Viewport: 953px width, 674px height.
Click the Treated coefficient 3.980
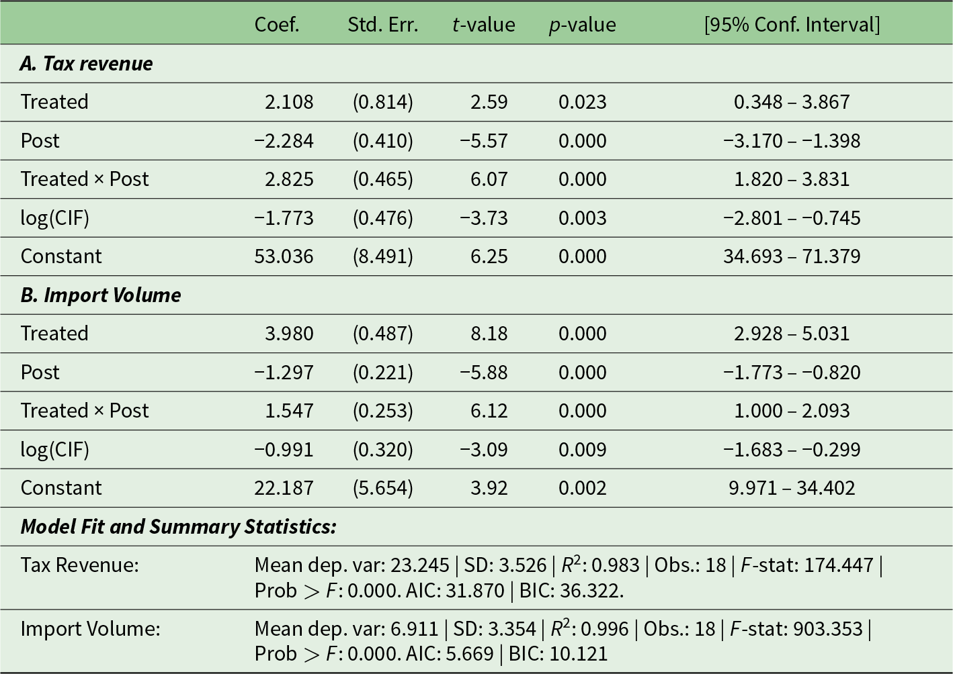pos(289,334)
